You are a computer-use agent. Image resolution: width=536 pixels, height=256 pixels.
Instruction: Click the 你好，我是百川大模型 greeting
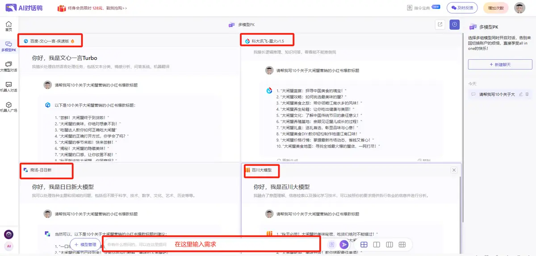coord(281,187)
